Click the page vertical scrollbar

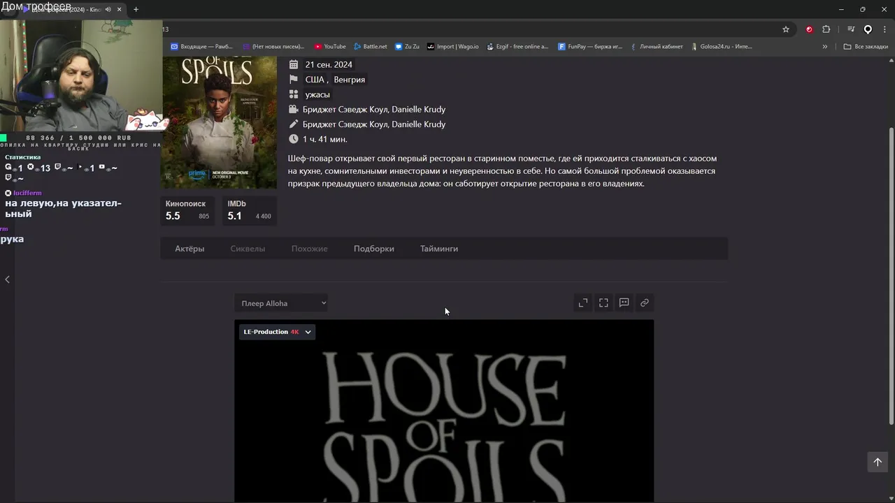point(891,276)
